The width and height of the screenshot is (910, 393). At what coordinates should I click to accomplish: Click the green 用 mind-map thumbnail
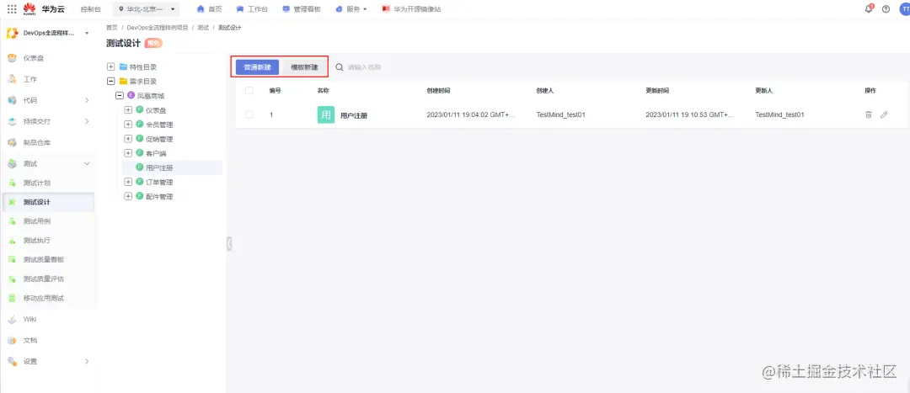[x=326, y=114]
